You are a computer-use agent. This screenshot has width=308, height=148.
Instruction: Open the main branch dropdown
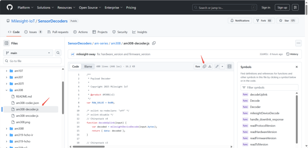point(28,53)
